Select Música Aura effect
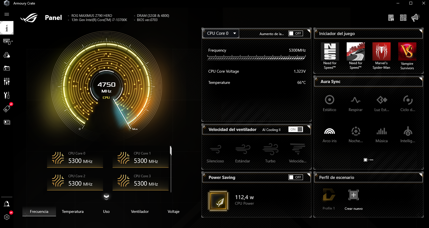Screen dimensions: 429x228 382,135
